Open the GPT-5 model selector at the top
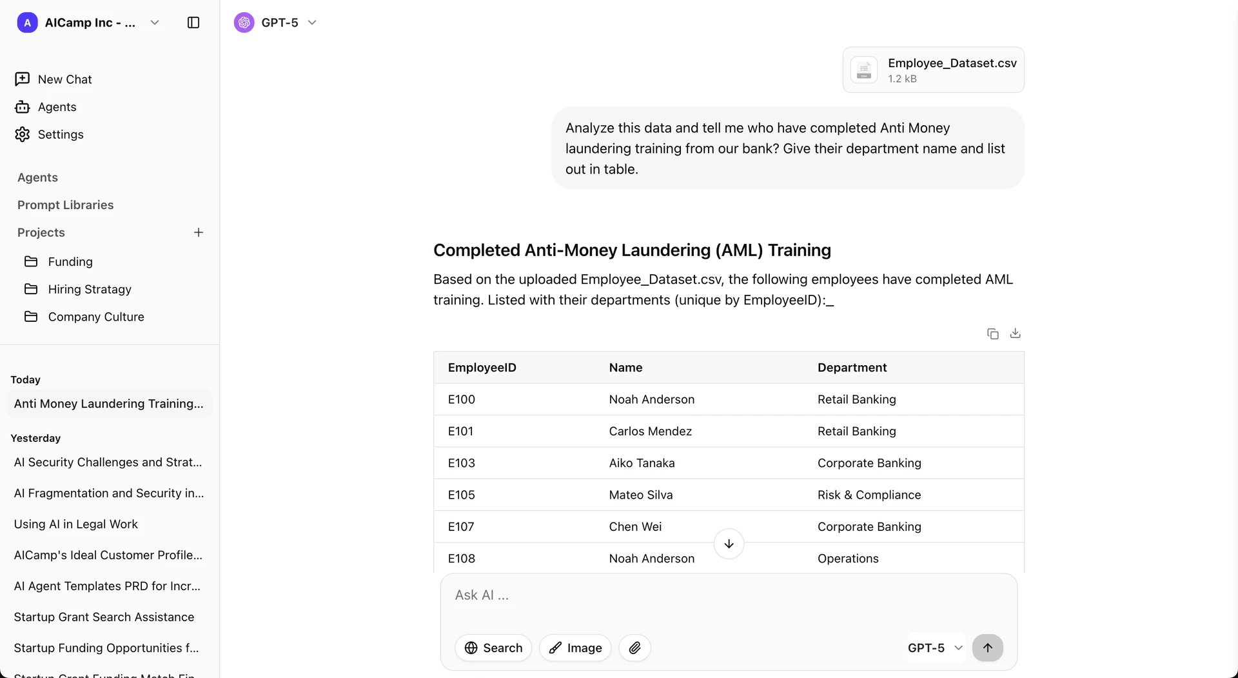 pos(276,23)
